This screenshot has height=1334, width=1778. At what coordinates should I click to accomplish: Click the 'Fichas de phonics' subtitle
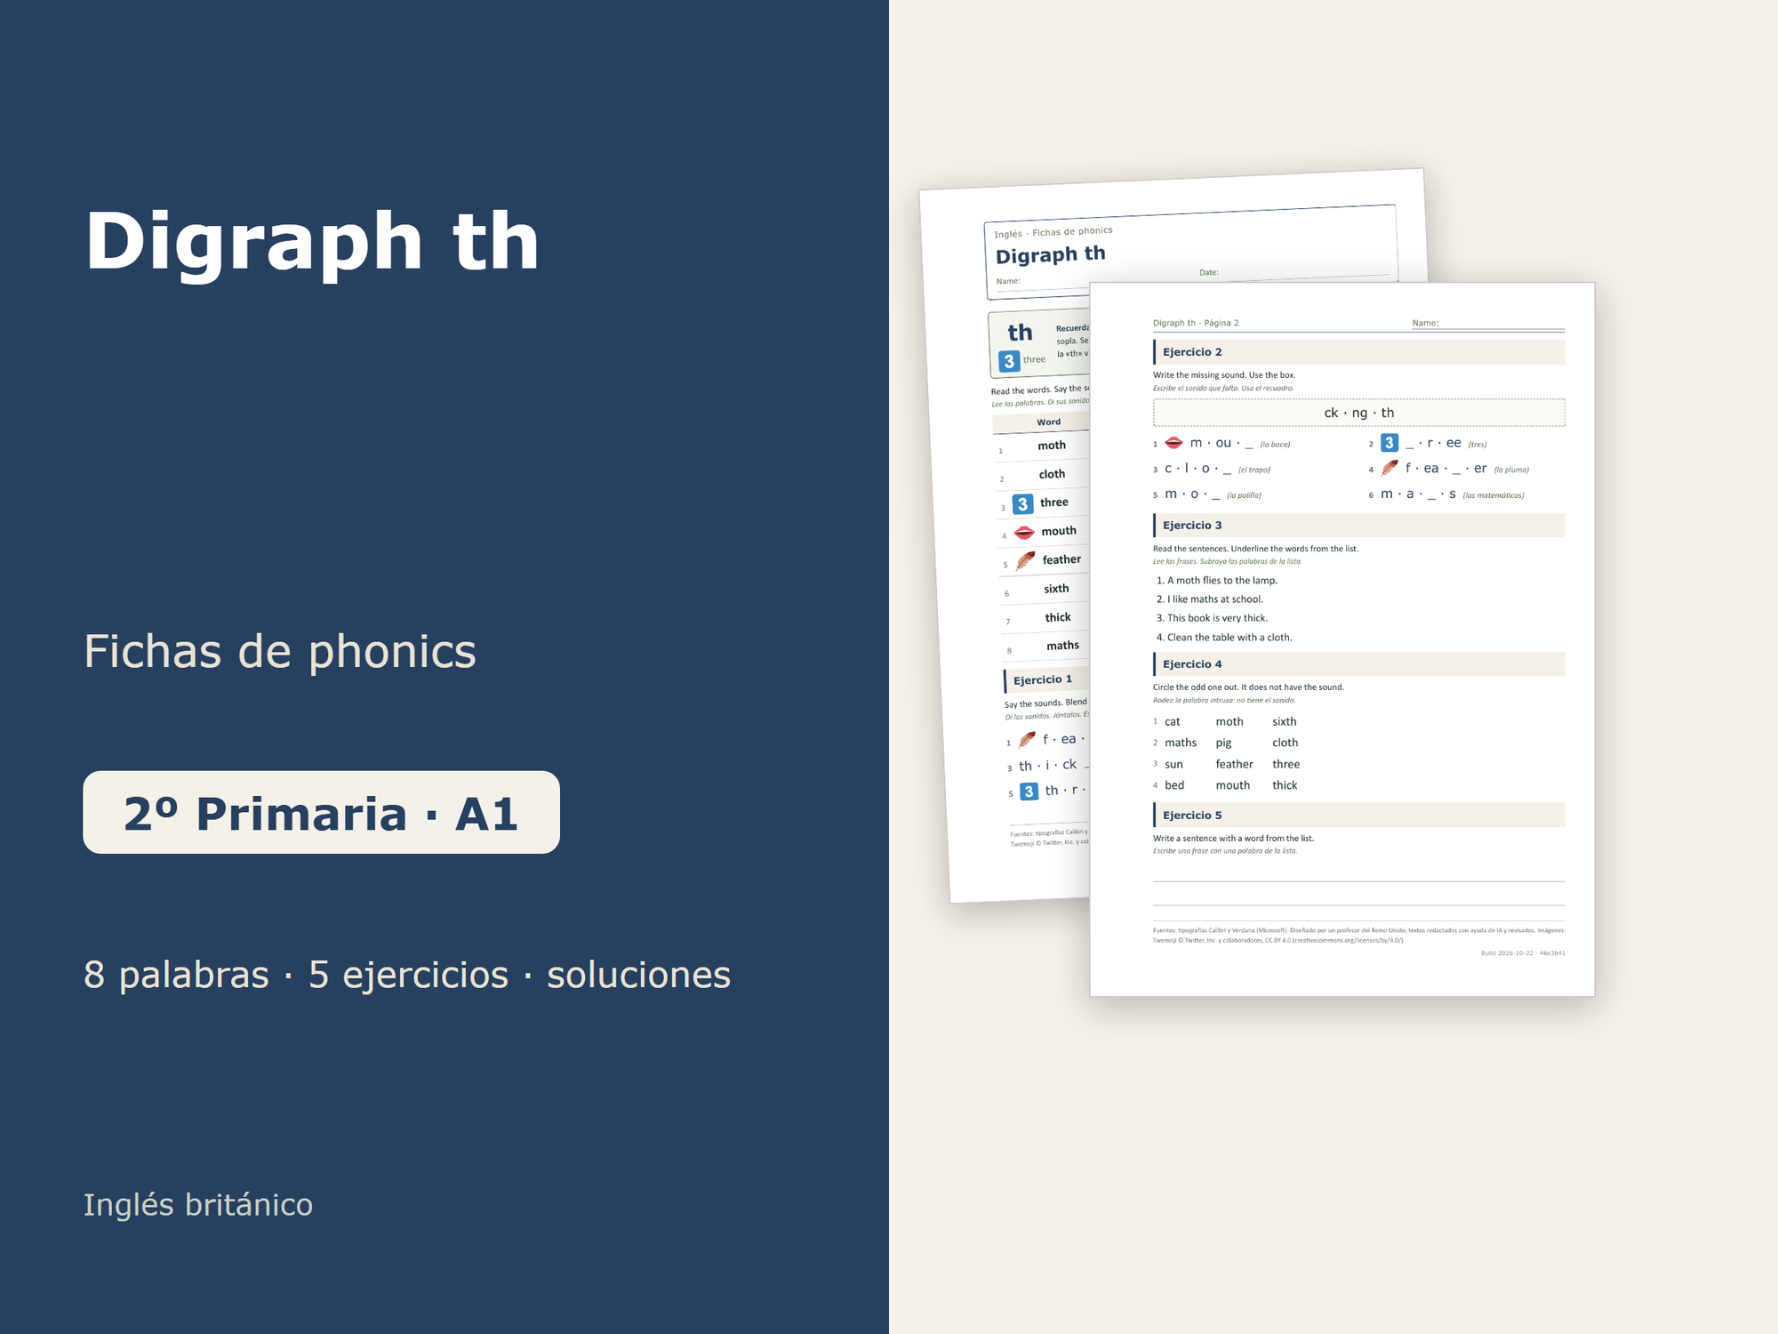point(280,652)
